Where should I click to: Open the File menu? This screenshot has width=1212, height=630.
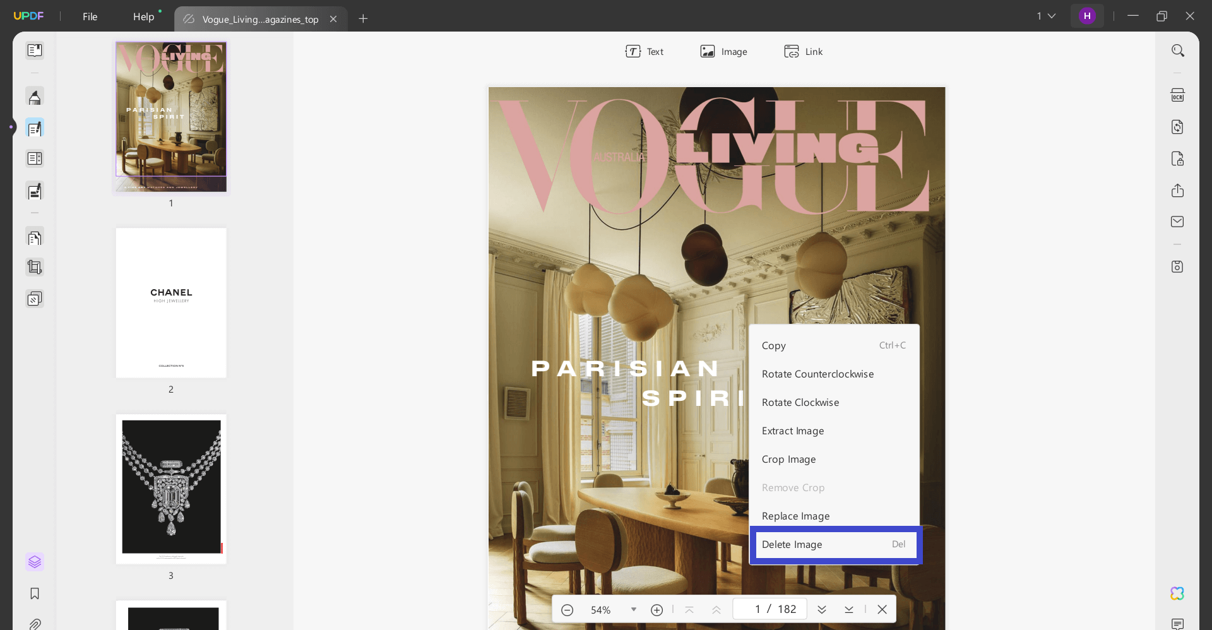click(89, 16)
